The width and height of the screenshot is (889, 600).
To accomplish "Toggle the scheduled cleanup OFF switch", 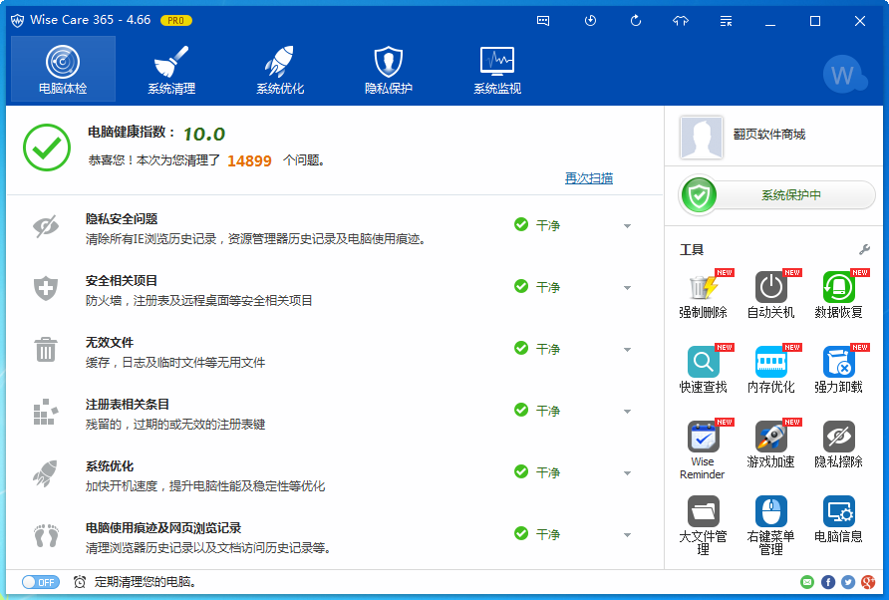I will click(40, 582).
